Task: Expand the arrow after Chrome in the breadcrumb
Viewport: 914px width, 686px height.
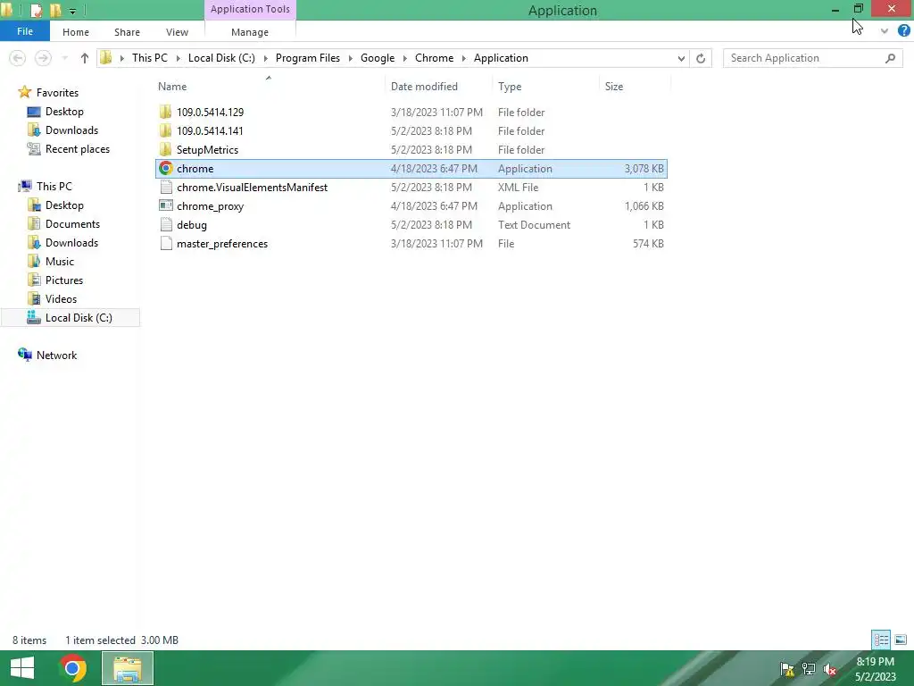Action: click(x=464, y=58)
